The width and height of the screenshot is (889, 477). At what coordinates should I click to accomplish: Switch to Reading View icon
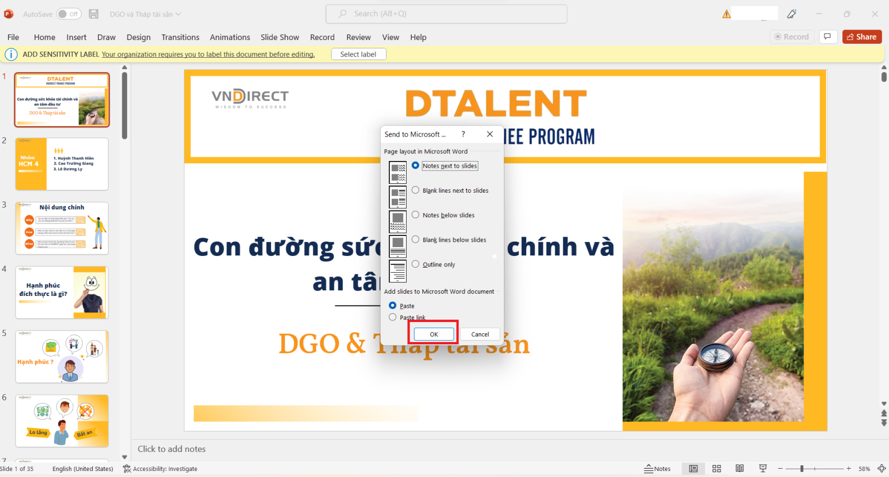coord(740,469)
